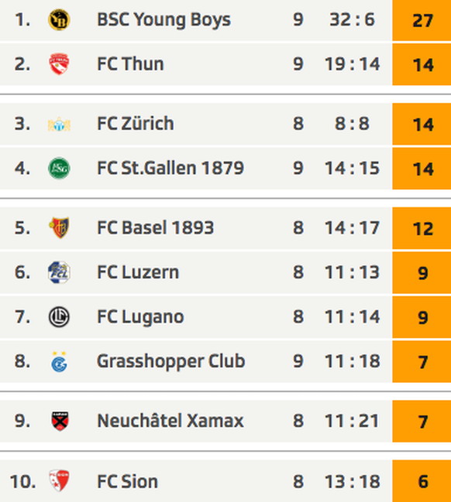Screen dimensions: 451x502
Task: Click the FC Thun club crest
Action: (x=59, y=64)
